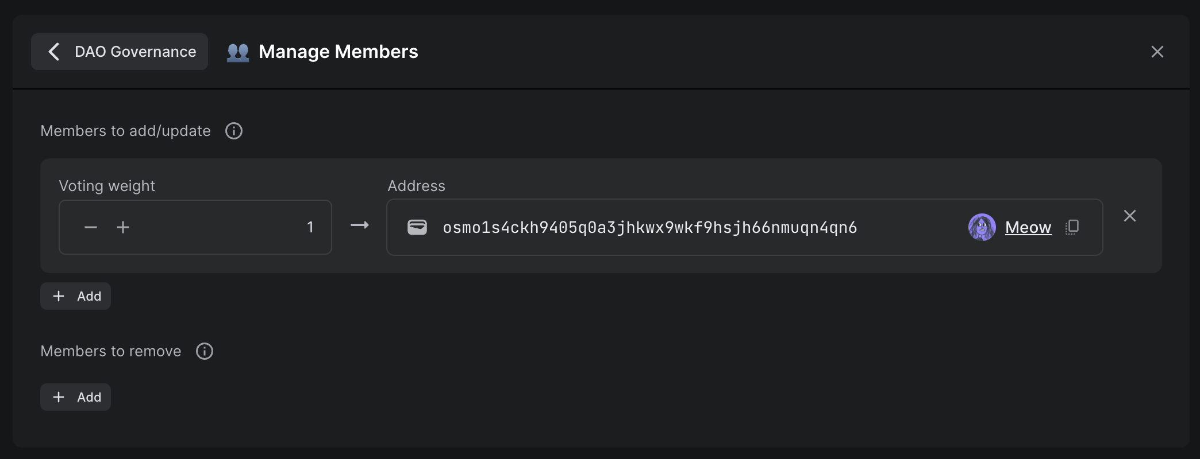The height and width of the screenshot is (459, 1200).
Task: Decrease voting weight with minus button
Action: [x=91, y=228]
